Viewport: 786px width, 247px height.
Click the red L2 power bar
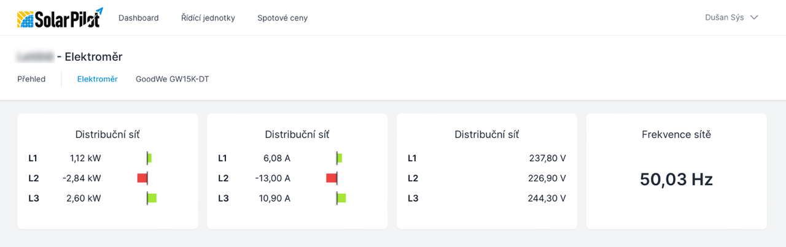pyautogui.click(x=142, y=178)
